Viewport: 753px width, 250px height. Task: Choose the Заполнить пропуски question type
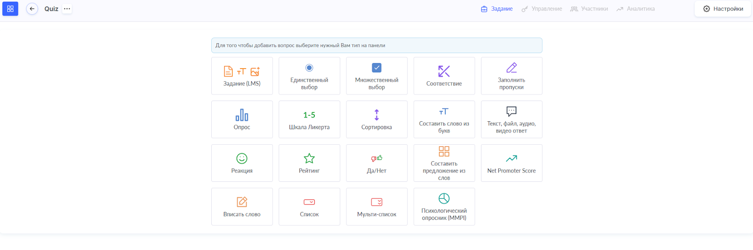coord(512,76)
